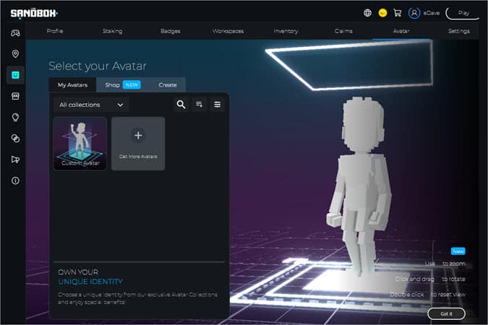Click the map location pin icon
Image resolution: width=488 pixels, height=325 pixels.
[15, 54]
